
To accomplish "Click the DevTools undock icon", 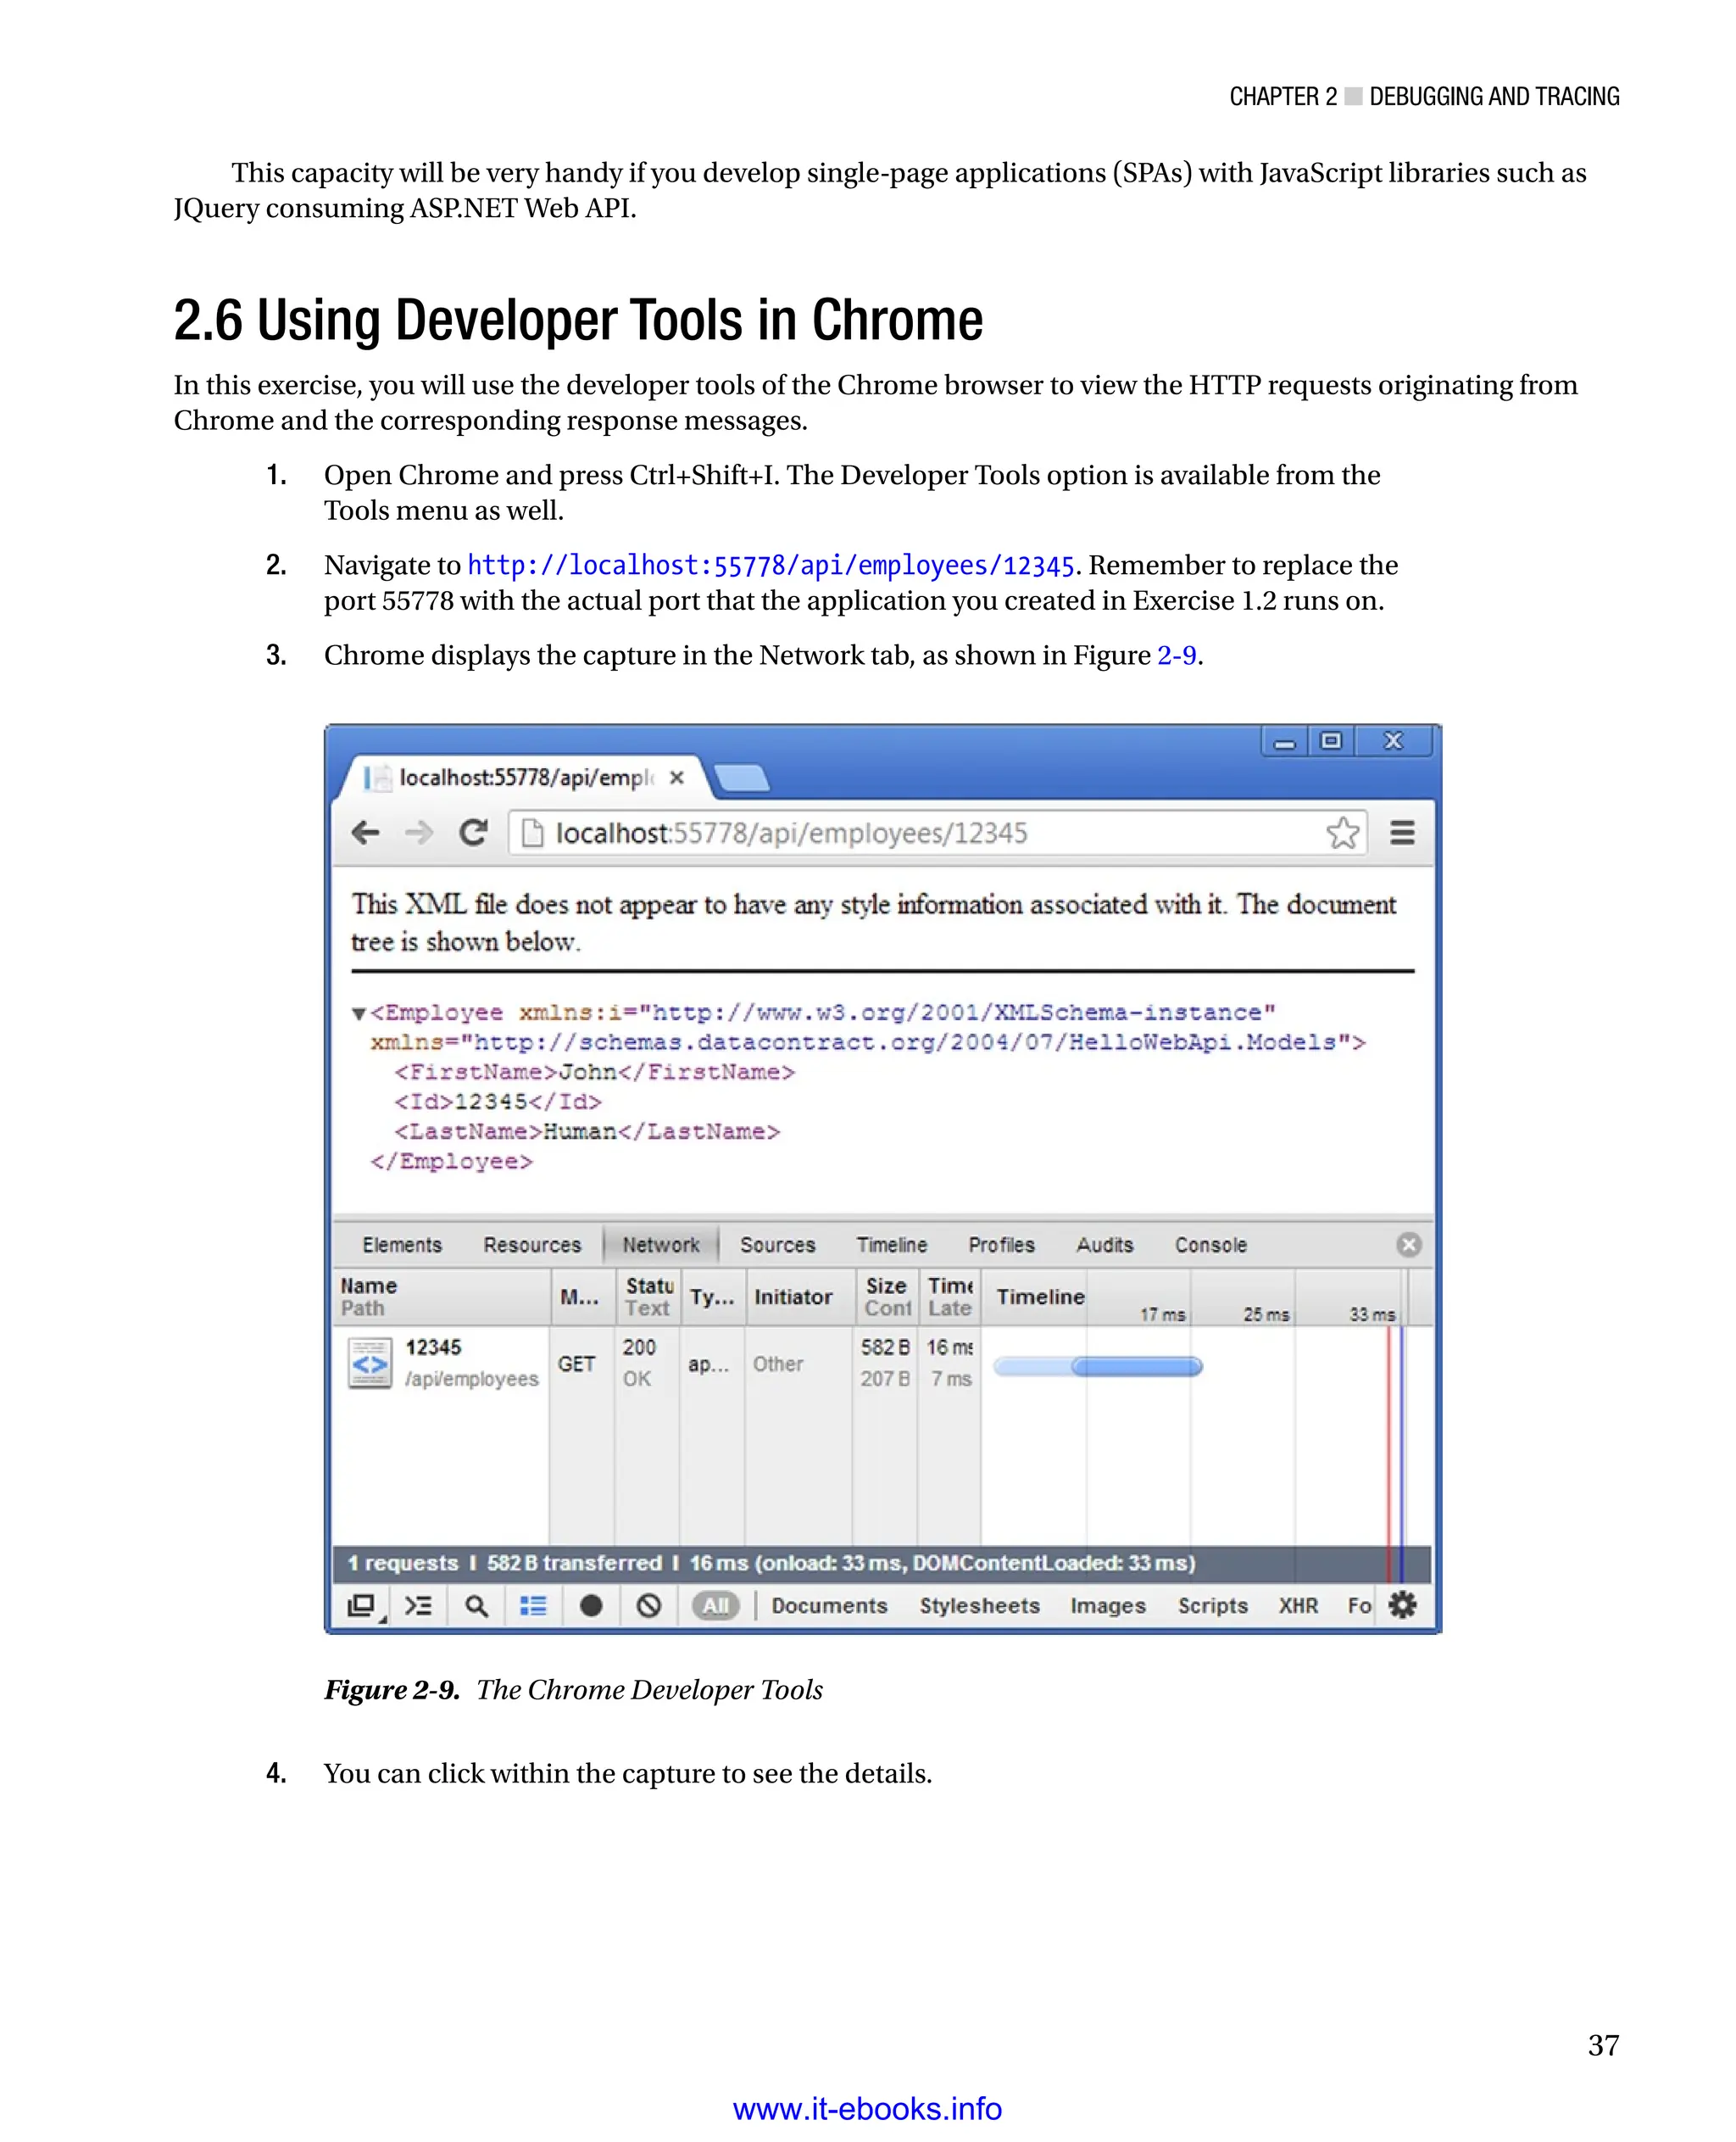I will click(x=361, y=1606).
